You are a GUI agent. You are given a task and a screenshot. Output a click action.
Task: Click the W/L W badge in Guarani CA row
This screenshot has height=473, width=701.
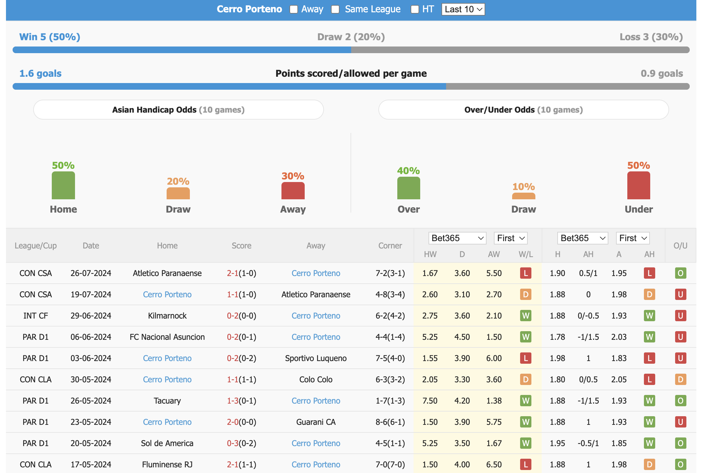(x=526, y=422)
